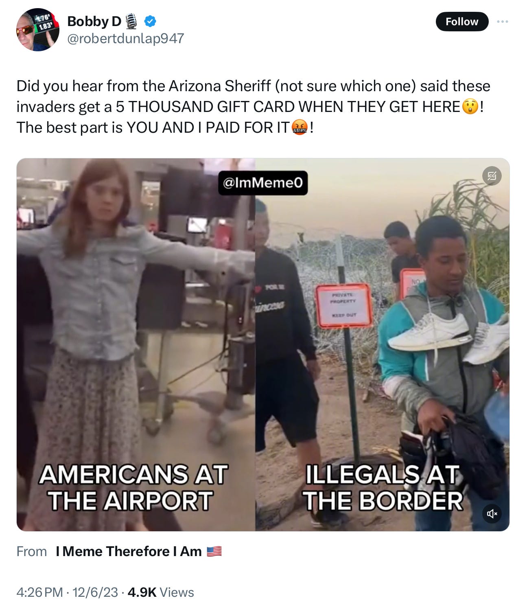
Task: Open the I Meme Therefore I Am source
Action: click(129, 551)
